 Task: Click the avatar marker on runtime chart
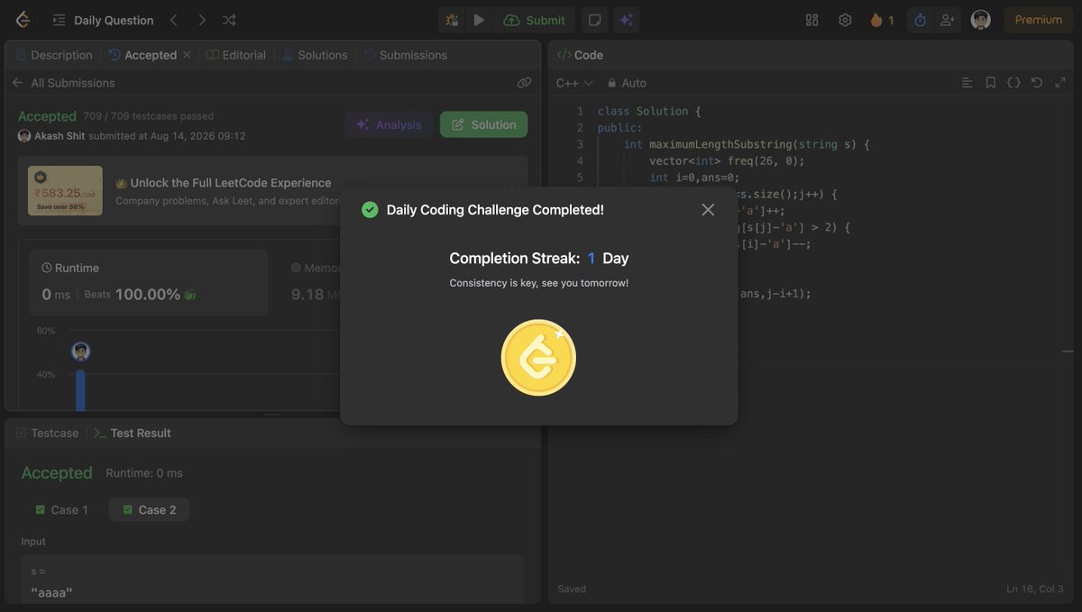[x=81, y=352]
